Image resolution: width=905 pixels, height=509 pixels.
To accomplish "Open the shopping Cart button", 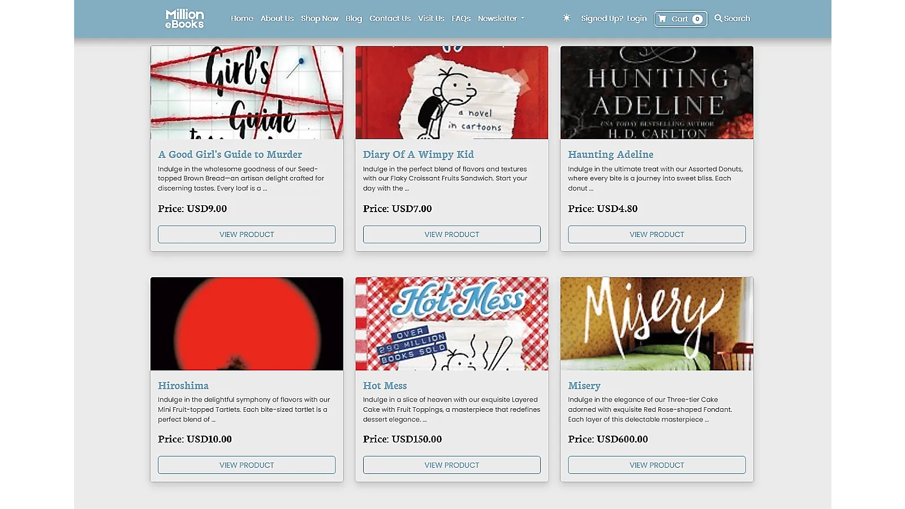I will (680, 19).
